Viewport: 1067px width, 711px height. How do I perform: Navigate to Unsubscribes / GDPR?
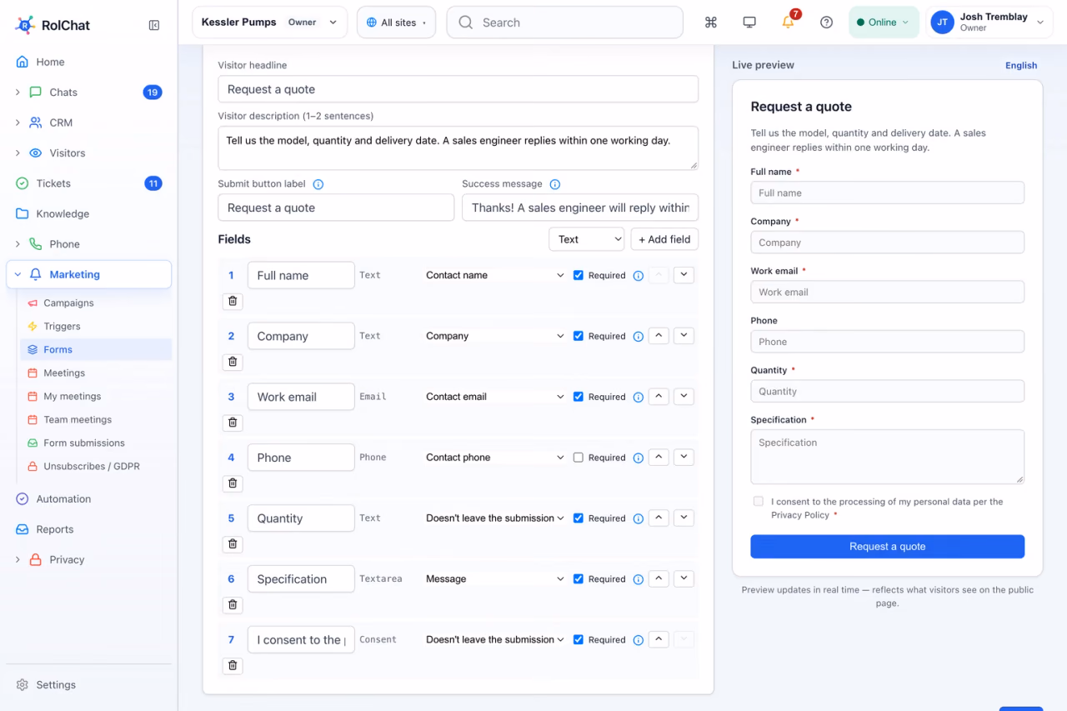92,466
